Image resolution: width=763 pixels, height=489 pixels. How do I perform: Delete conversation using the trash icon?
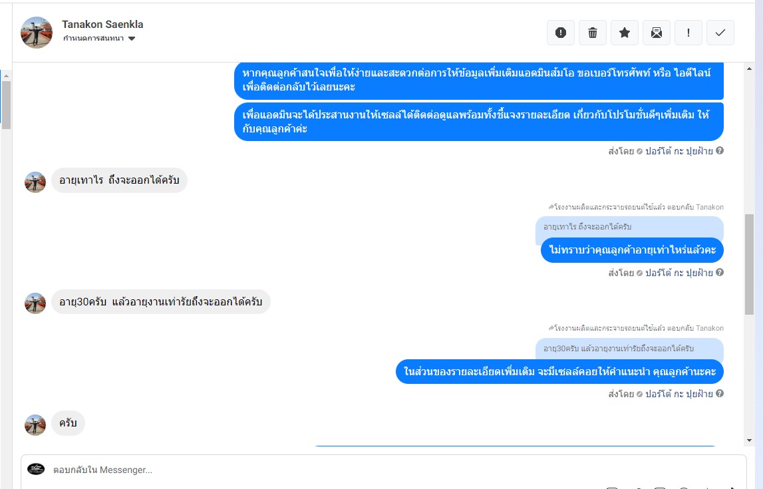[x=593, y=33]
